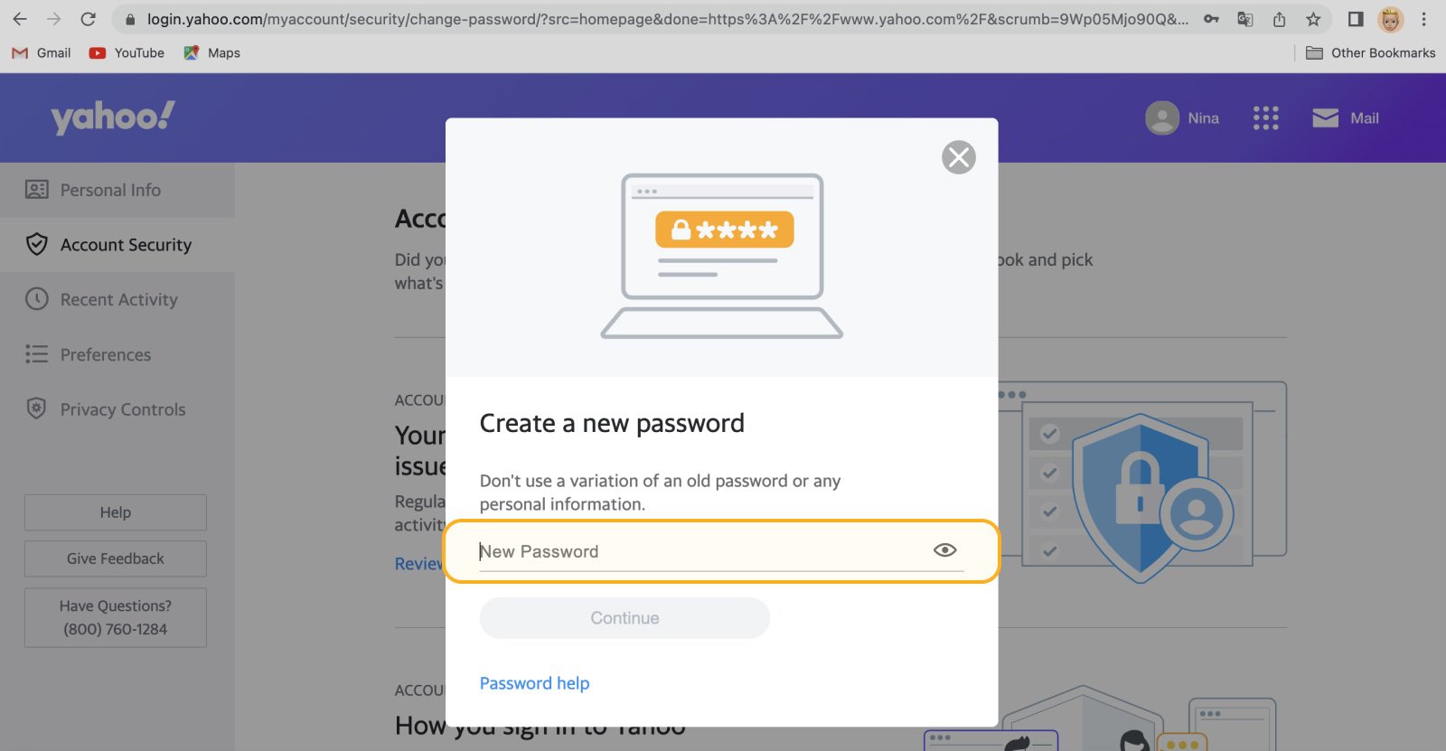Image resolution: width=1446 pixels, height=751 pixels.
Task: Toggle the bookmark star for this page
Action: point(1315,19)
